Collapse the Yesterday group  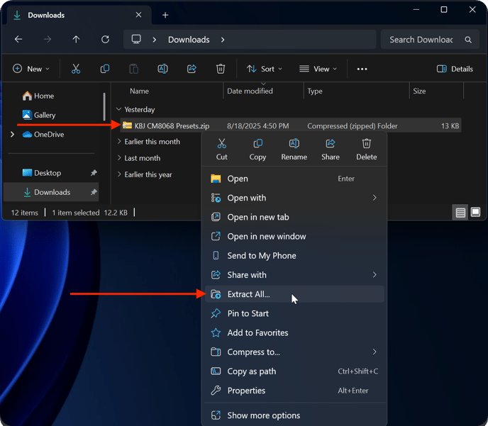(118, 109)
